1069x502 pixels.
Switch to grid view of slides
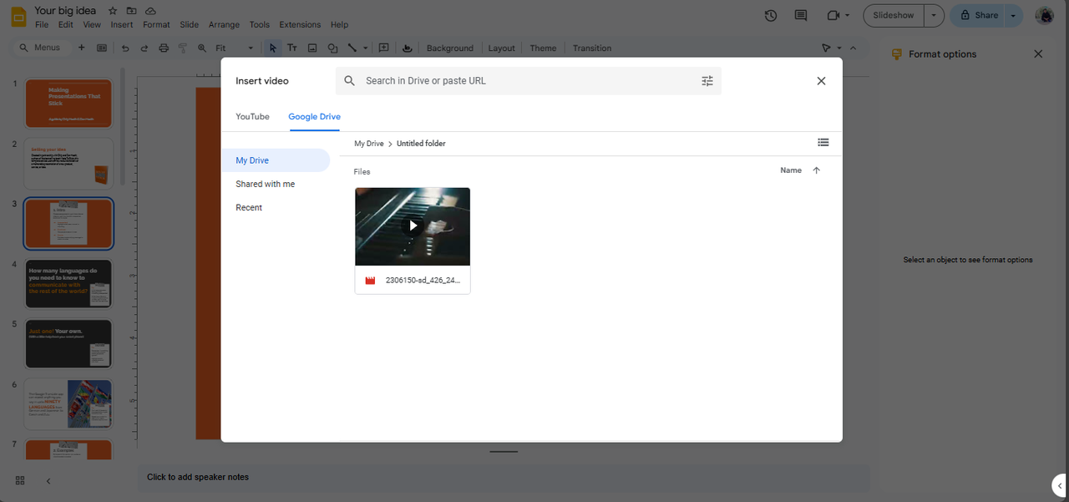(20, 480)
